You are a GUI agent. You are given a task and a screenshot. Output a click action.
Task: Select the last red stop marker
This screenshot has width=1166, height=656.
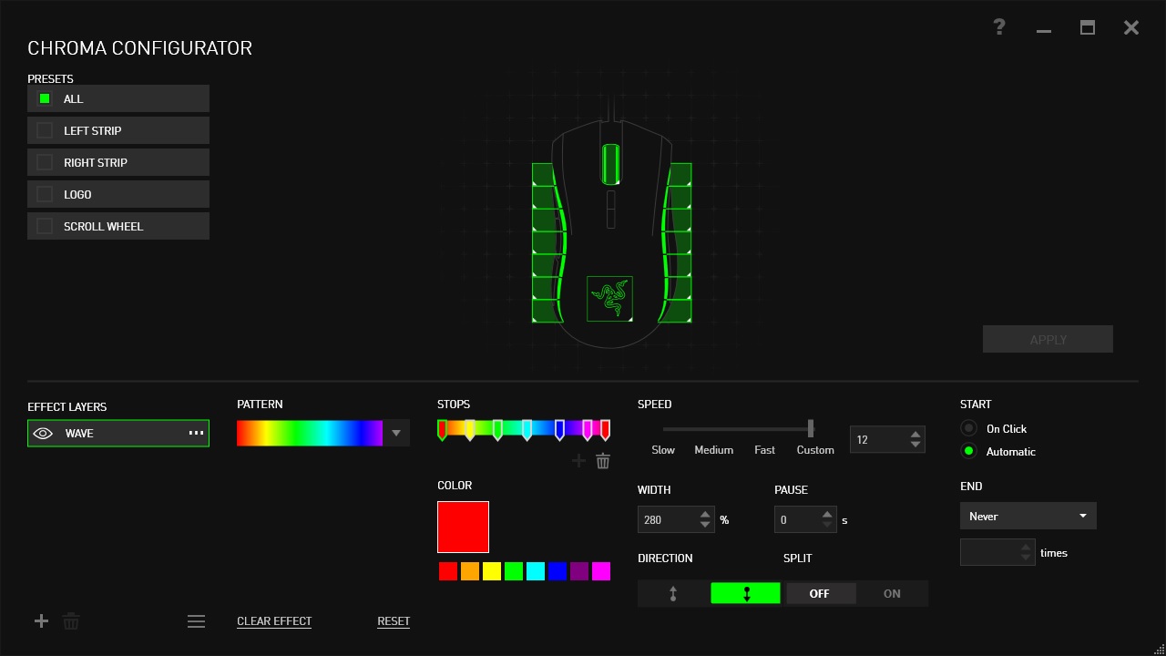(x=605, y=430)
